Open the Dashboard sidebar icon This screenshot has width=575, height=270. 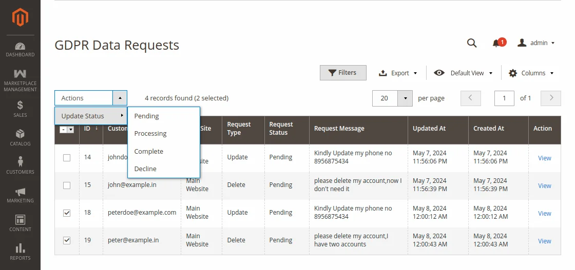[x=20, y=50]
